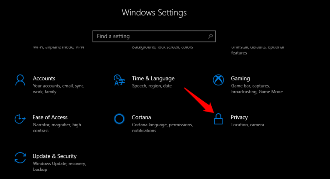
Task: Click the magnifying glass search icon
Action: [210, 36]
